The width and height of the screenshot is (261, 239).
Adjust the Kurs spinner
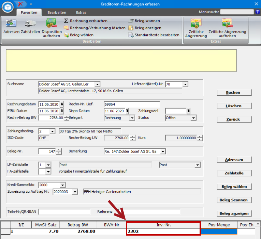click(x=200, y=138)
